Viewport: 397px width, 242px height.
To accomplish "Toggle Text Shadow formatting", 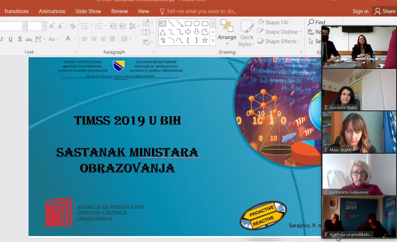I will click(20, 39).
